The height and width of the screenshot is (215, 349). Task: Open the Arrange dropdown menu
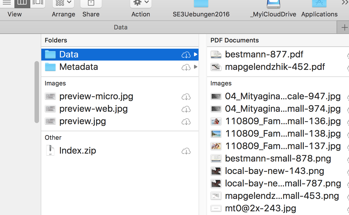63,3
